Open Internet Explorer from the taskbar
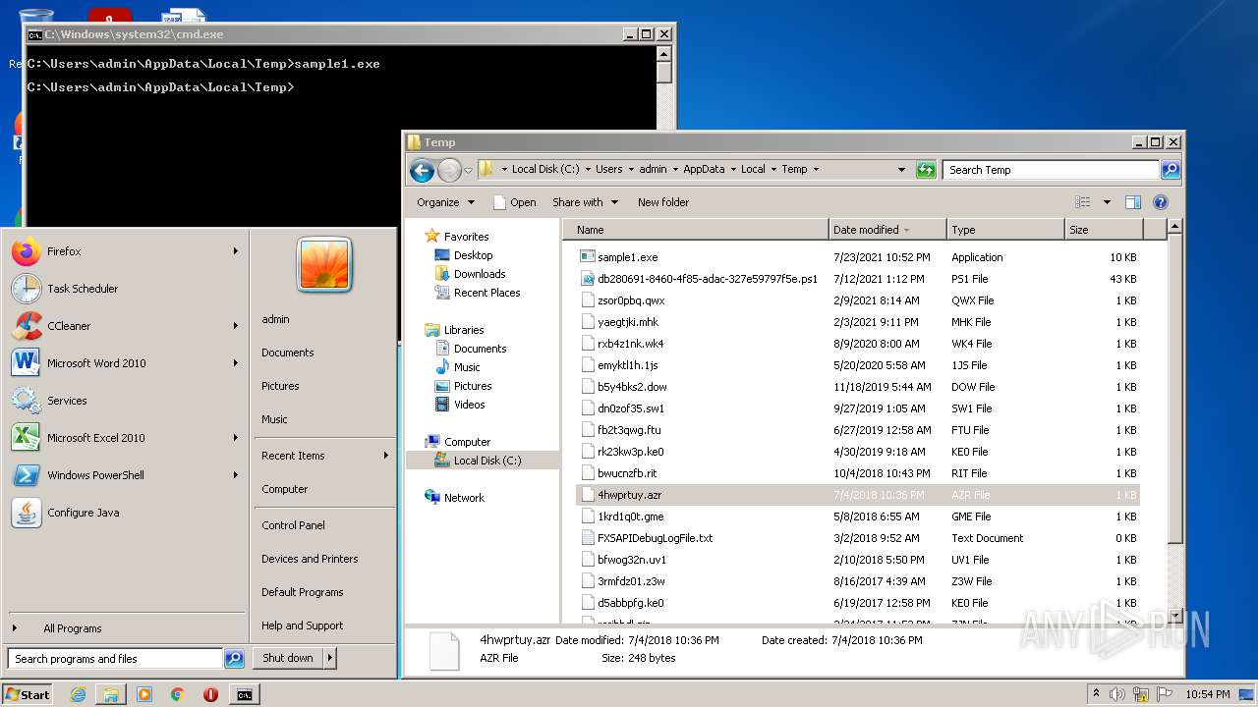Viewport: 1258px width, 707px height. click(79, 694)
